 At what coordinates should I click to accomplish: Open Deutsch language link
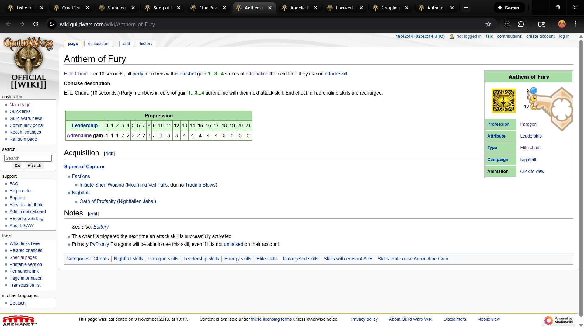(17, 303)
